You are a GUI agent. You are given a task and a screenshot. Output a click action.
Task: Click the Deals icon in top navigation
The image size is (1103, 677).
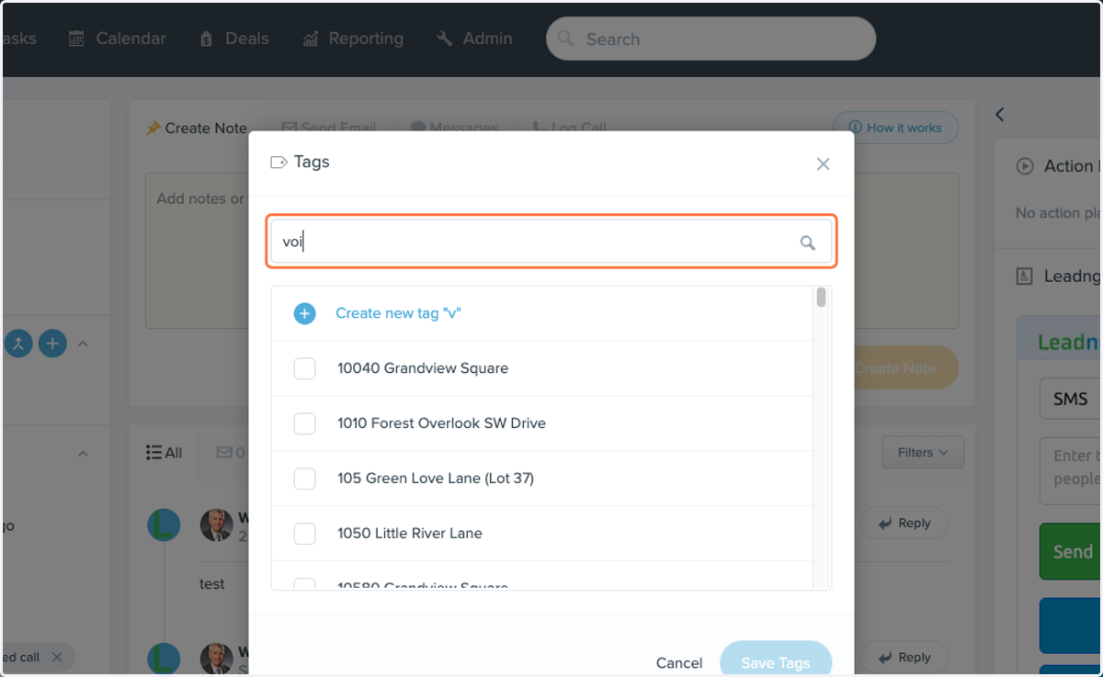pyautogui.click(x=206, y=39)
